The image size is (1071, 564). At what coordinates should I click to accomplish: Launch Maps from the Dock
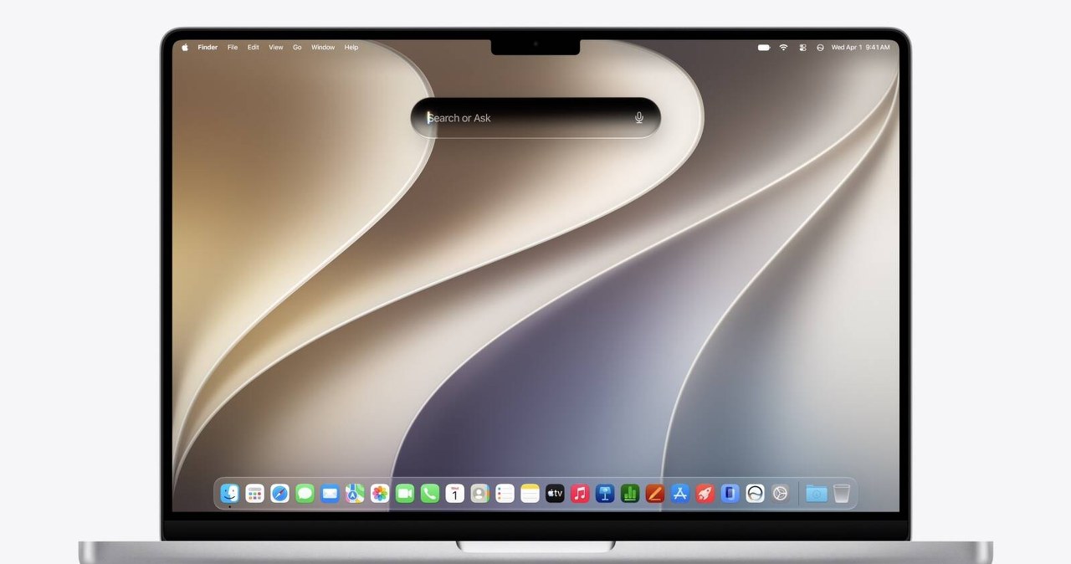tap(355, 494)
